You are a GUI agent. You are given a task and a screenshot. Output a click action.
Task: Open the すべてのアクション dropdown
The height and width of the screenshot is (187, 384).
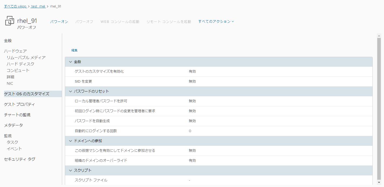(216, 22)
